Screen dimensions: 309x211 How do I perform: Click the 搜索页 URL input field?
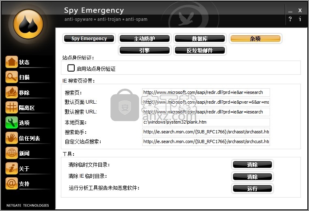coord(206,92)
